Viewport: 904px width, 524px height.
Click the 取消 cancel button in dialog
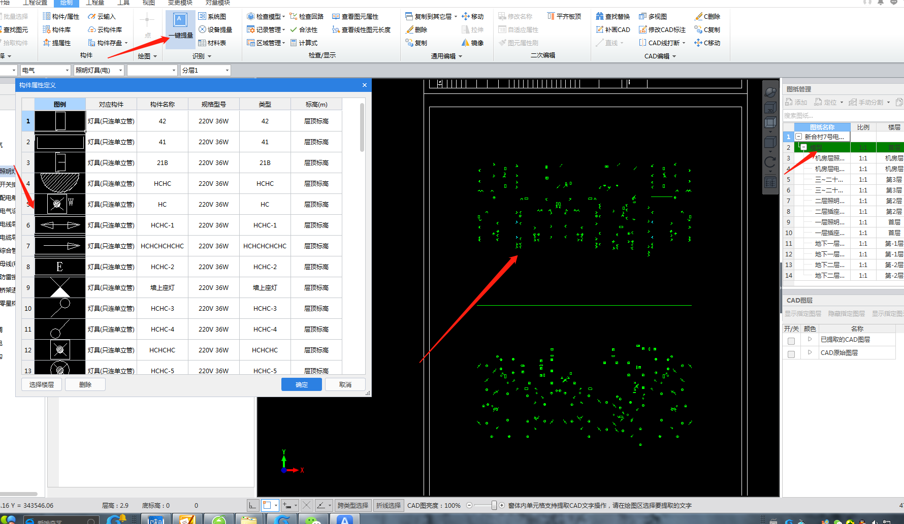[345, 384]
